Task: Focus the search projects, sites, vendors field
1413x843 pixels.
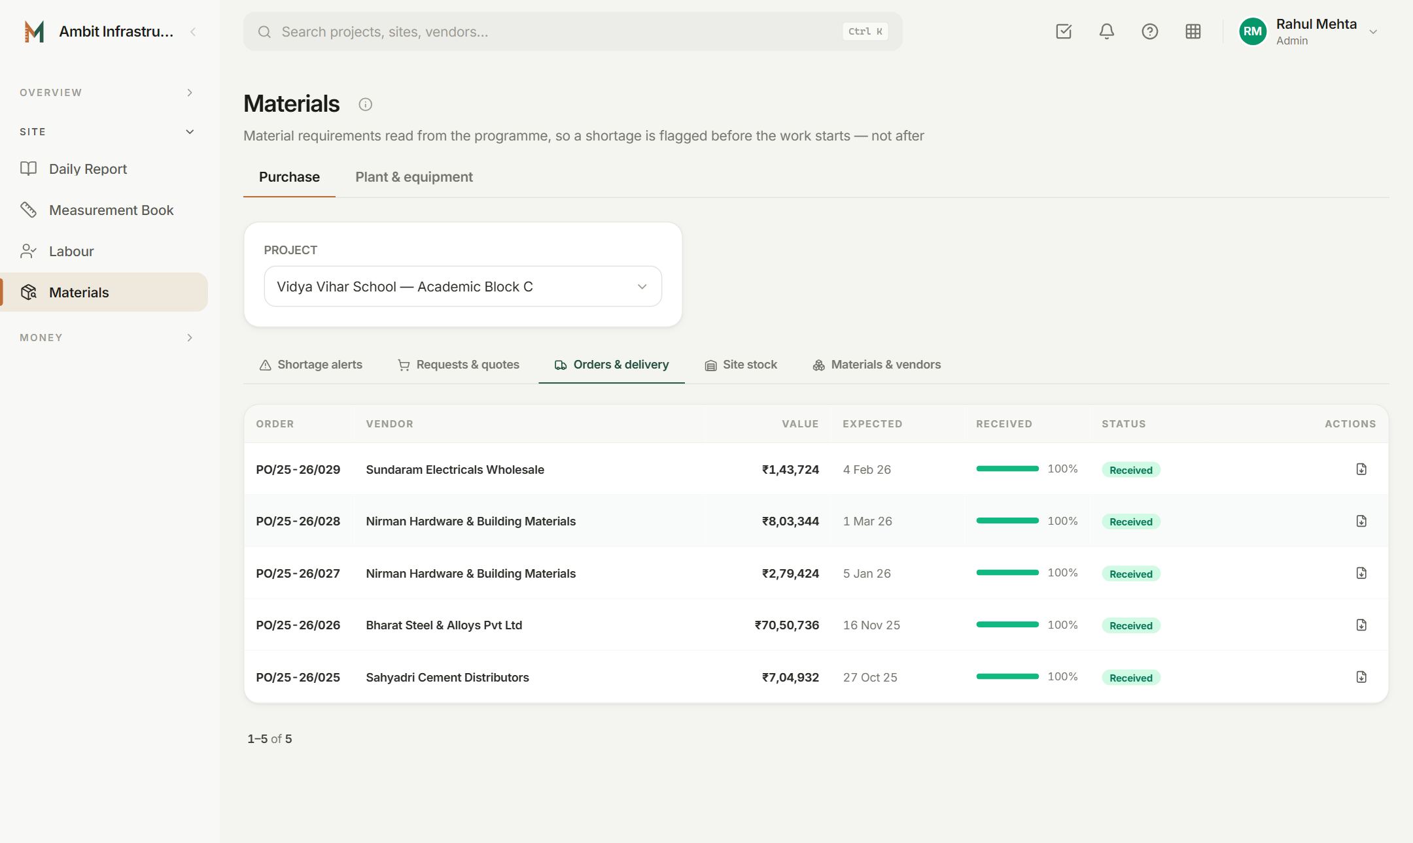Action: (573, 31)
